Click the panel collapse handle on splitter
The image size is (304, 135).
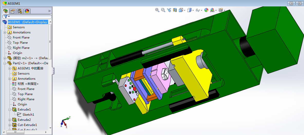point(53,71)
